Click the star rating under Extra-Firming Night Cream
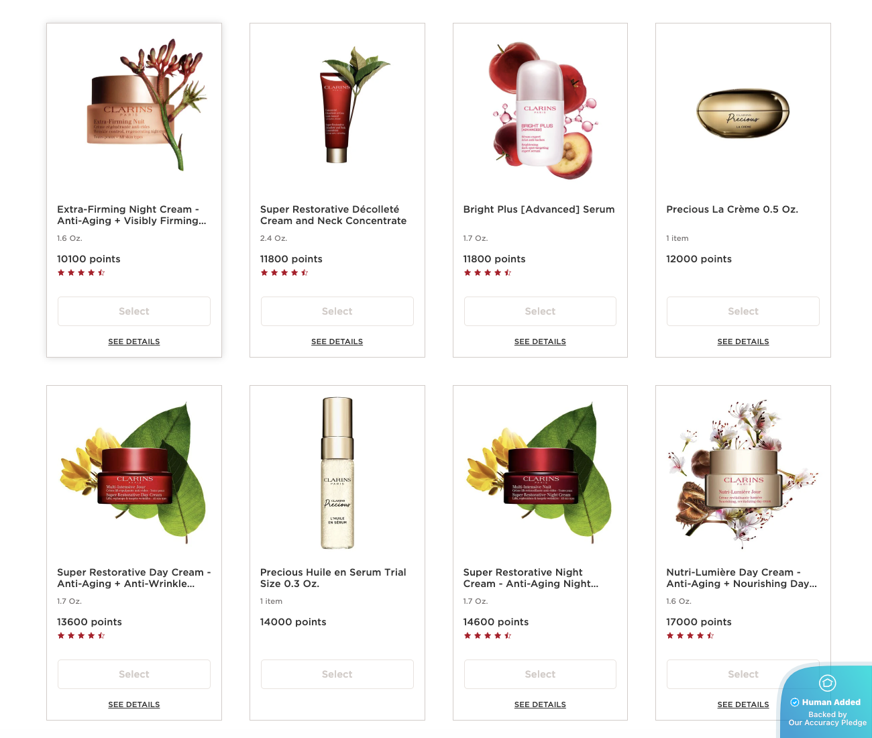The image size is (872, 738). coord(81,272)
